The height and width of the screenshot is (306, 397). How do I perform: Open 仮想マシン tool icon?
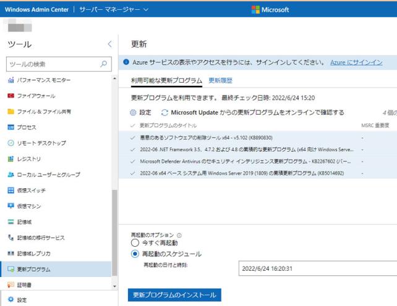click(x=11, y=206)
